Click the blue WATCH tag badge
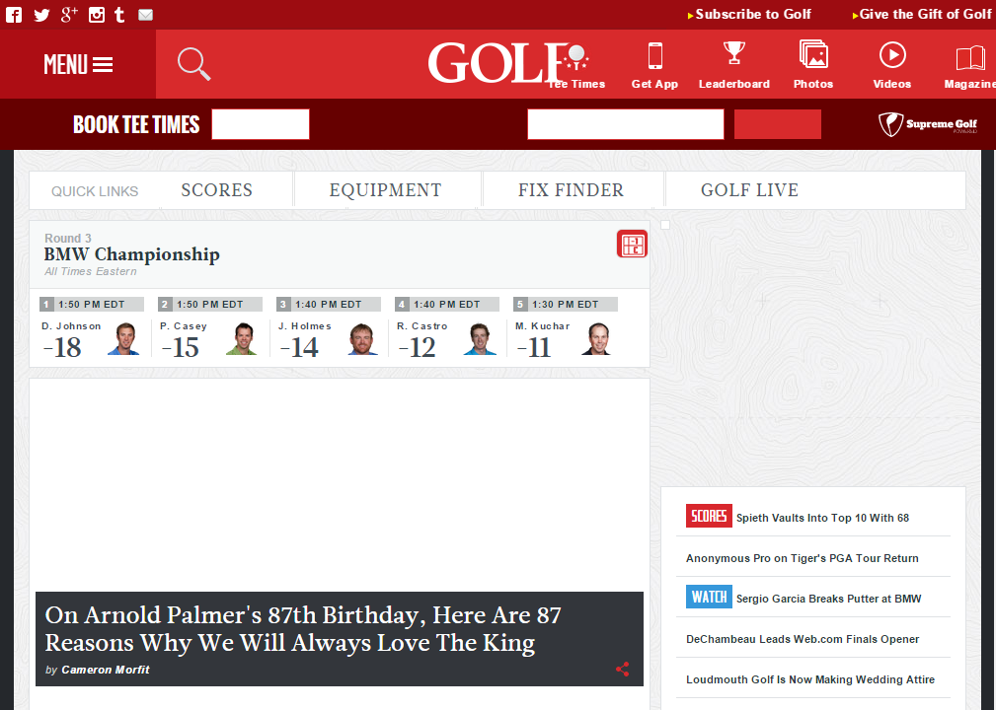Image resolution: width=996 pixels, height=710 pixels. pyautogui.click(x=709, y=597)
